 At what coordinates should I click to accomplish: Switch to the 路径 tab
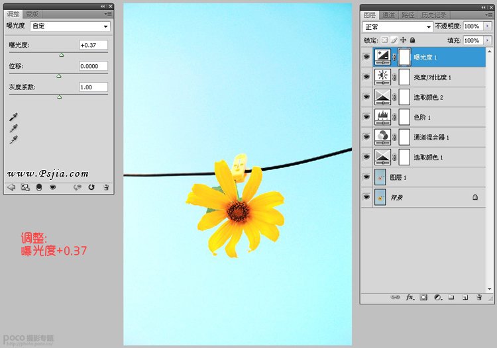[408, 15]
